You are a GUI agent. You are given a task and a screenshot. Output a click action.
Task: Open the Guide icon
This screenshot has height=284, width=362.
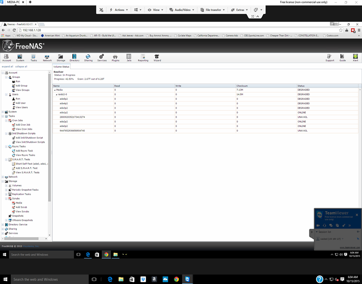pos(342,58)
